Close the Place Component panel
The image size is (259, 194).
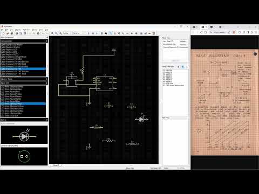pyautogui.click(x=47, y=37)
